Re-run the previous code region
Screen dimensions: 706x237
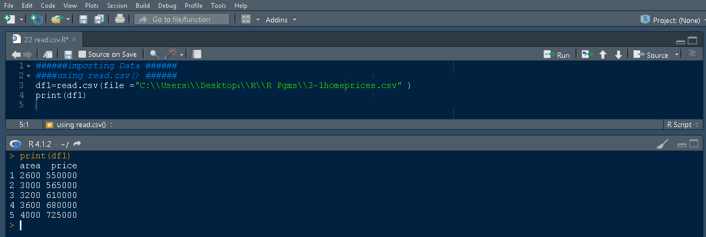[587, 54]
